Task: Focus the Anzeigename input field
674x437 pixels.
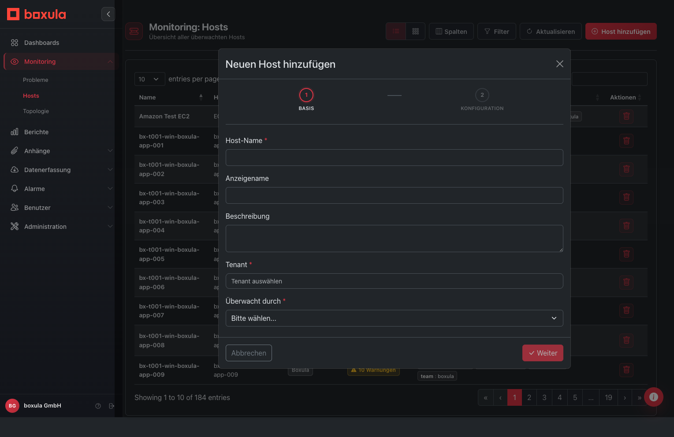Action: (395, 195)
